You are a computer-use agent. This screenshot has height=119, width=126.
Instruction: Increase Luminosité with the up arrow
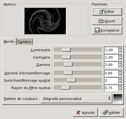click(120, 48)
